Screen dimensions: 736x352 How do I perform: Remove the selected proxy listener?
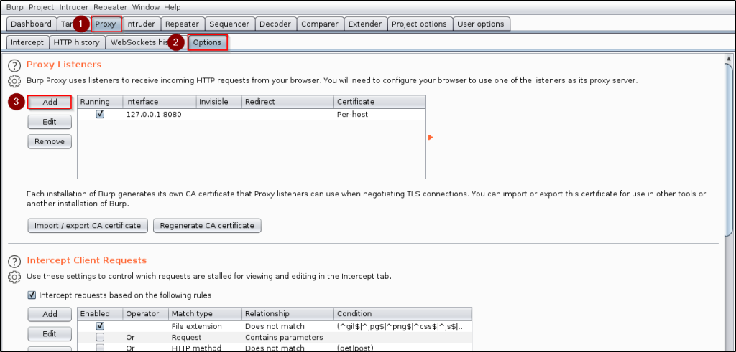[x=50, y=141]
